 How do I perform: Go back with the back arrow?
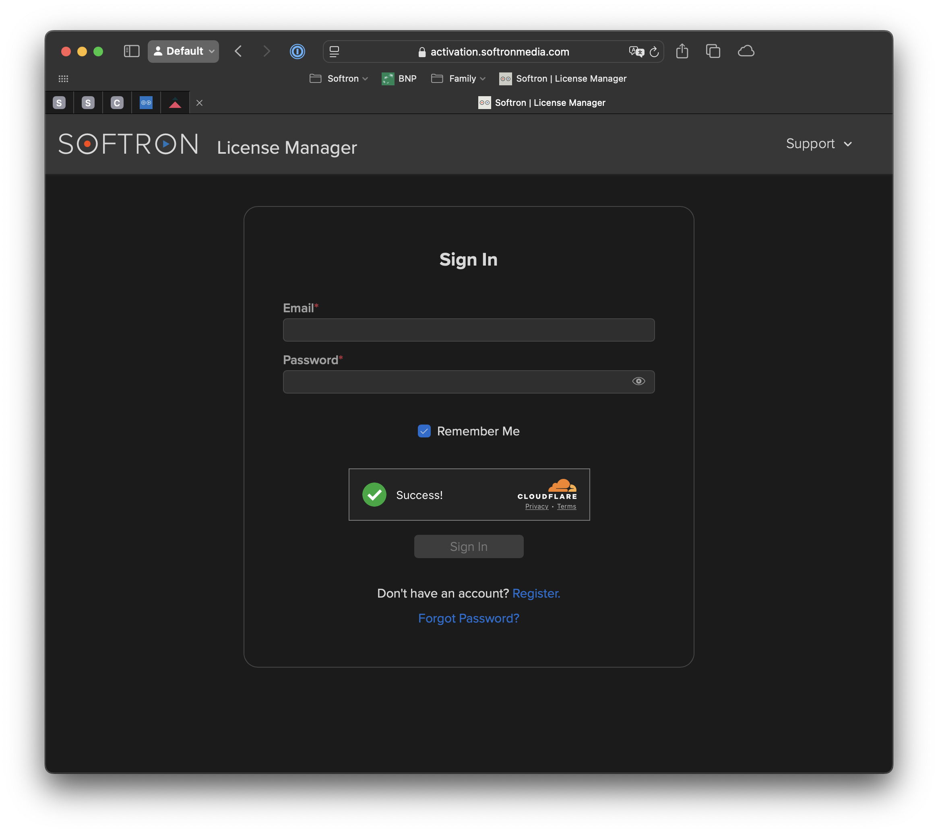tap(238, 51)
